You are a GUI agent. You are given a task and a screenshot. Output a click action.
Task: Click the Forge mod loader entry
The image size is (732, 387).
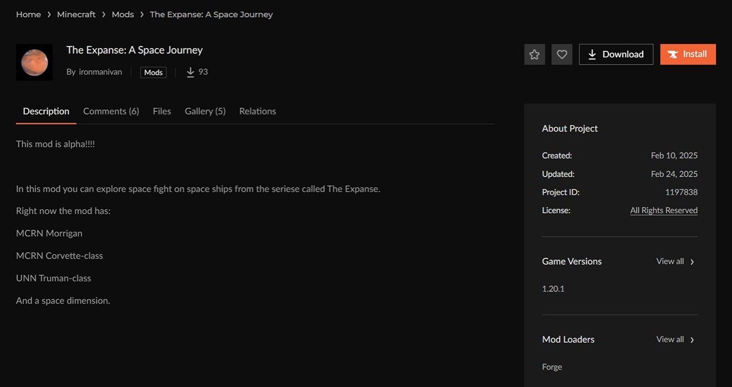552,367
